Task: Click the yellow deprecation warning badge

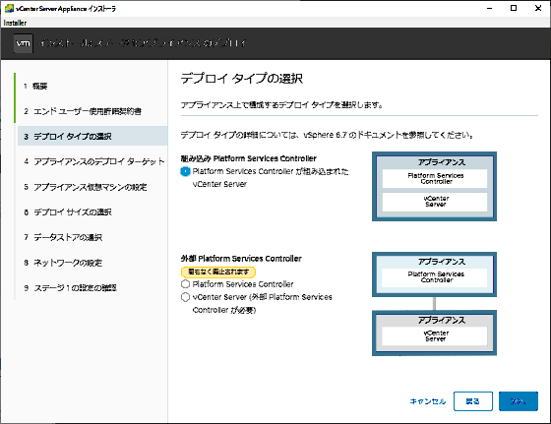Action: pyautogui.click(x=218, y=272)
